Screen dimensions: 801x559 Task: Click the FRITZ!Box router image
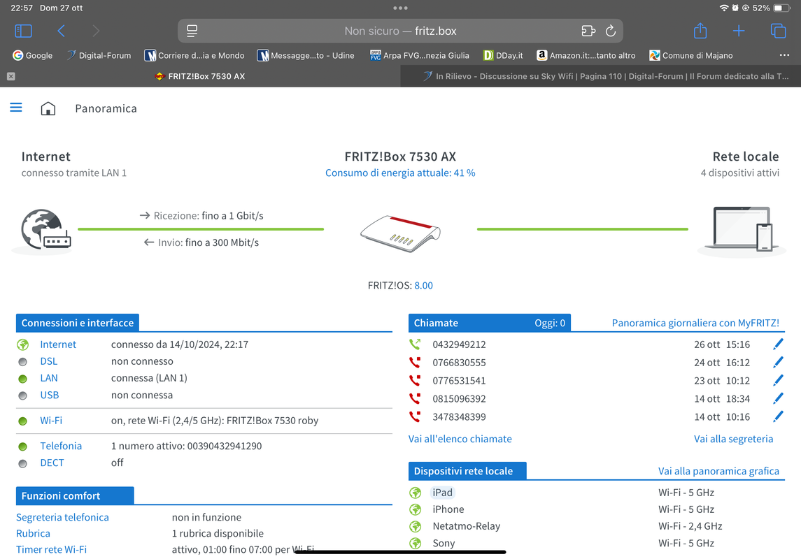click(400, 233)
